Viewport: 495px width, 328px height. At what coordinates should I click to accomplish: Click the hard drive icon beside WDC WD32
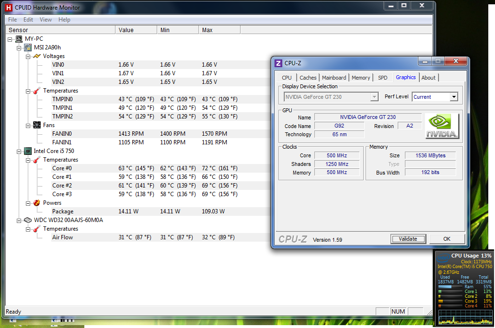(28, 220)
